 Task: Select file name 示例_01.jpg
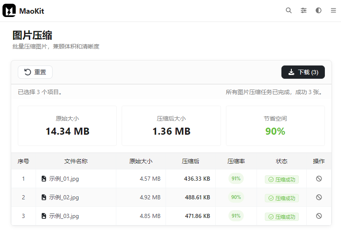coord(64,179)
